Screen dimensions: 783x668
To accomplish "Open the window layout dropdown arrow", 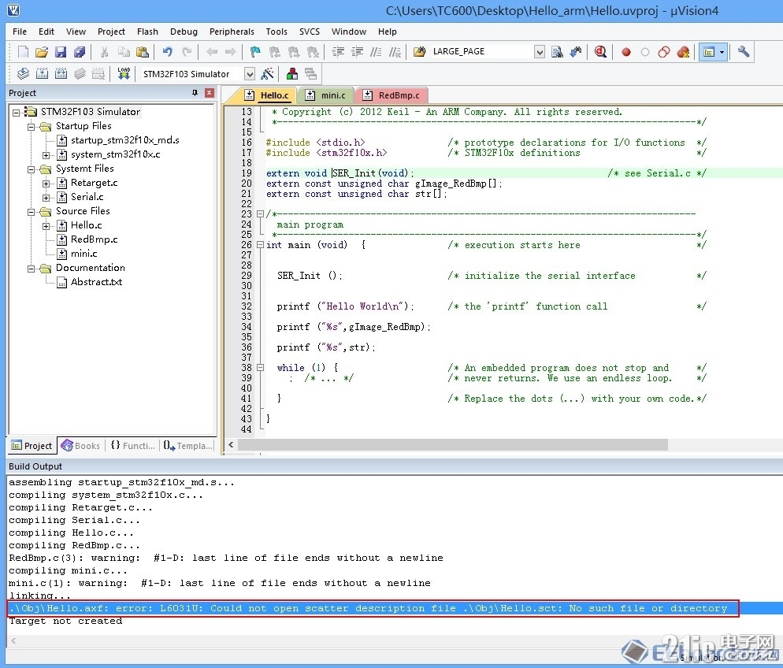I will (x=722, y=52).
